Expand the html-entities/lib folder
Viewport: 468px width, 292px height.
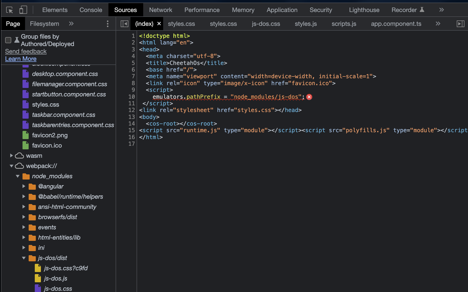tap(24, 237)
